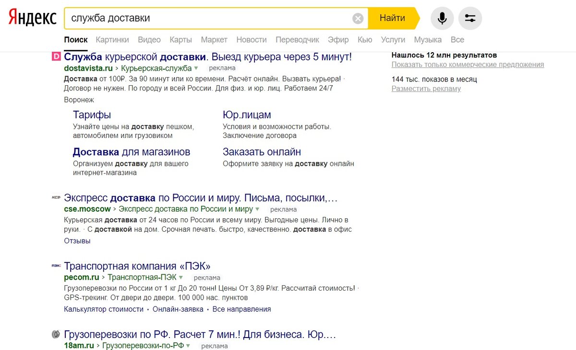
Task: Click Нашлось 12 млн результатов text
Action: pyautogui.click(x=444, y=56)
